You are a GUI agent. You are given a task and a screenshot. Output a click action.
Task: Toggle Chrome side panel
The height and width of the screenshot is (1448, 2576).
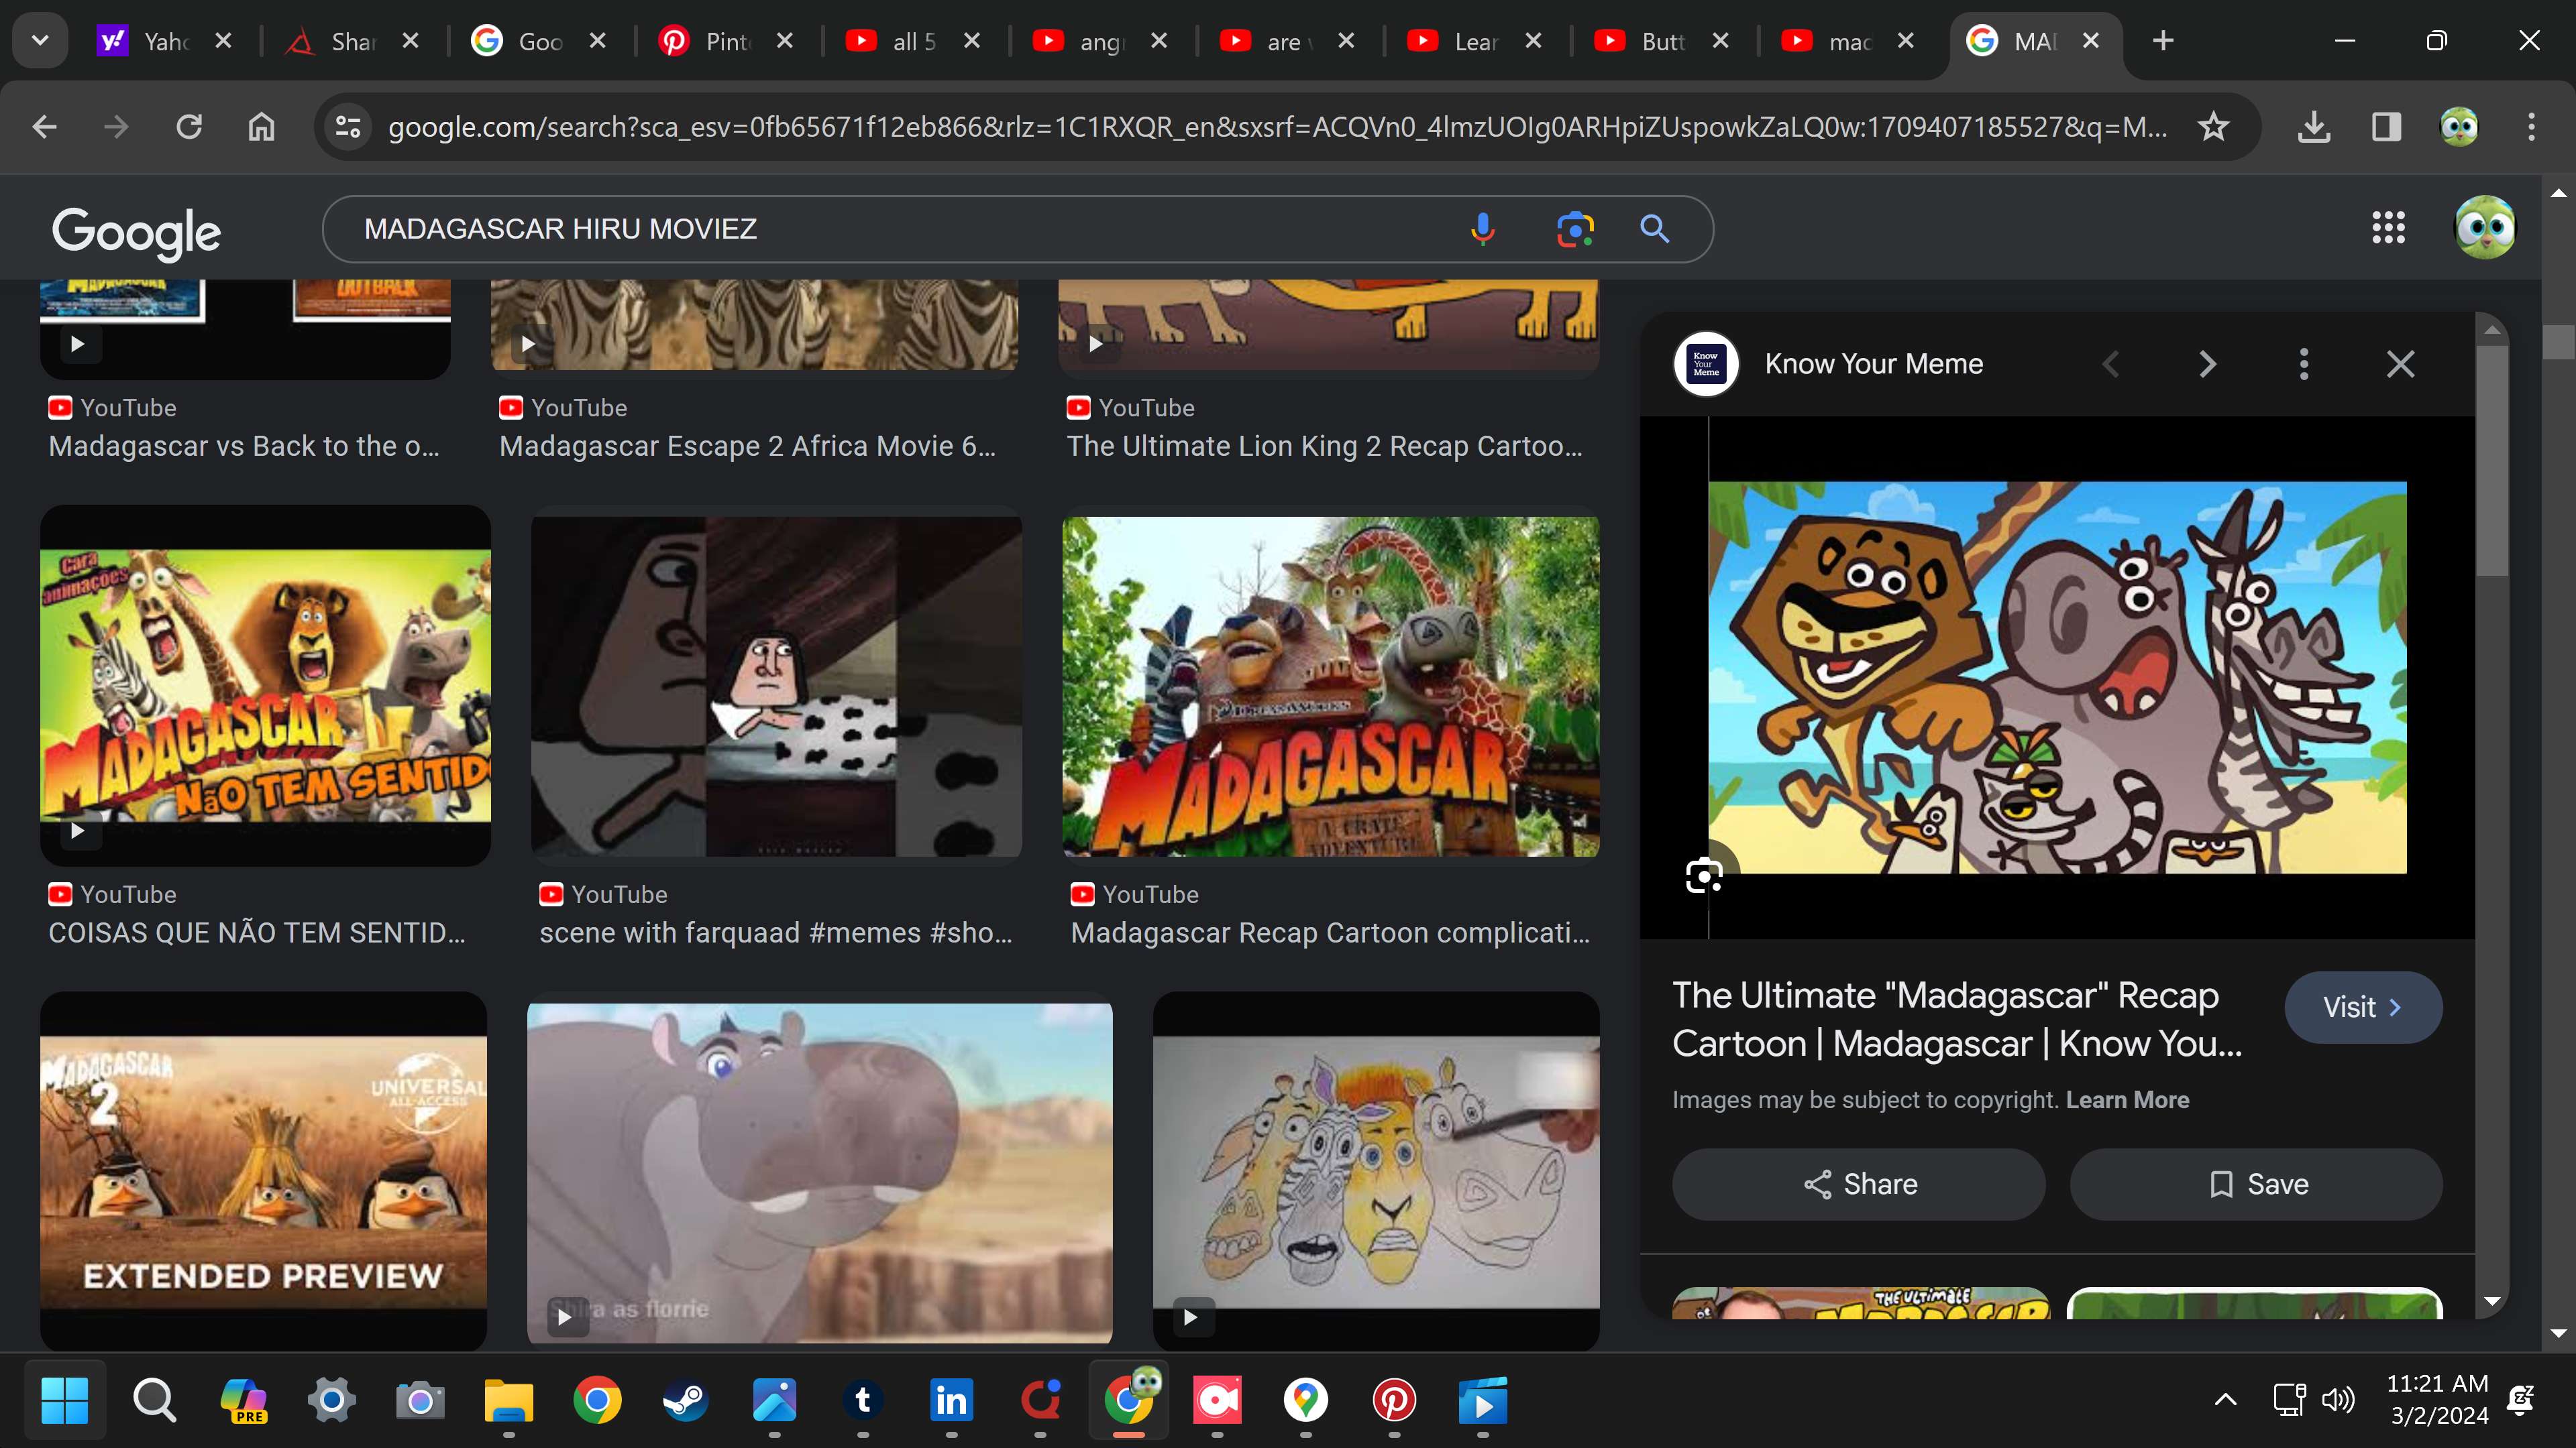click(x=2386, y=127)
